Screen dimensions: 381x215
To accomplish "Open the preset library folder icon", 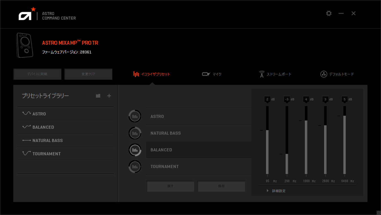I will (98, 96).
